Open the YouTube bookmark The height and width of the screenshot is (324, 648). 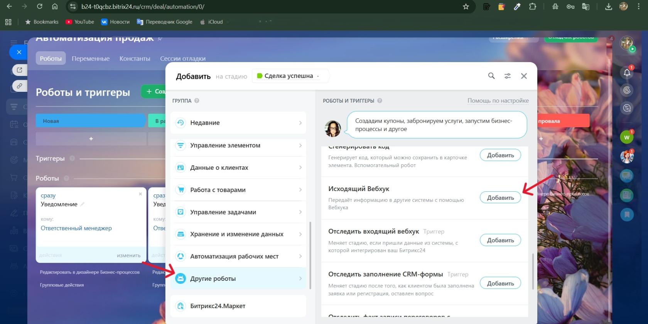80,22
